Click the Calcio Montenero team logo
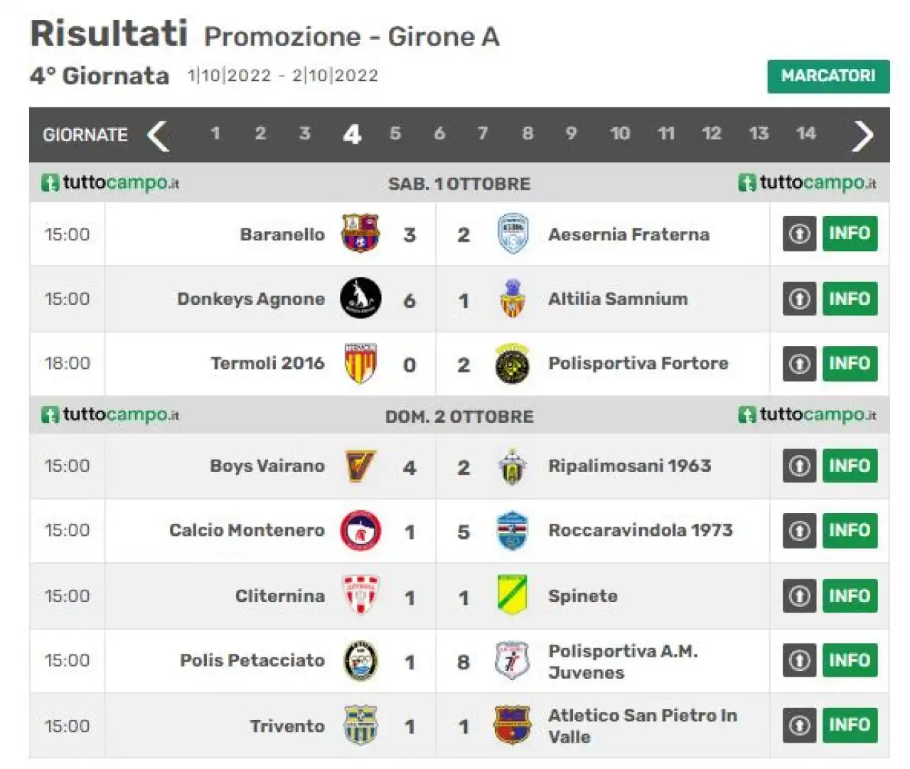This screenshot has height=769, width=910. click(x=360, y=530)
